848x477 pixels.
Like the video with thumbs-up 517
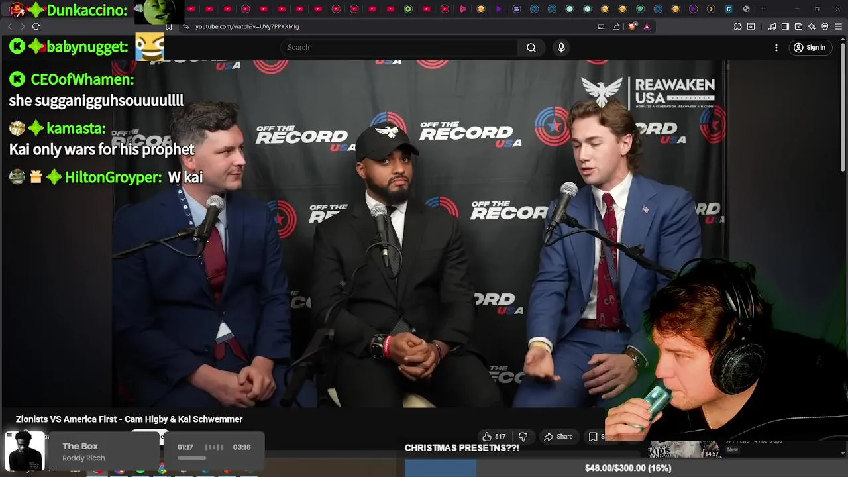(x=494, y=437)
